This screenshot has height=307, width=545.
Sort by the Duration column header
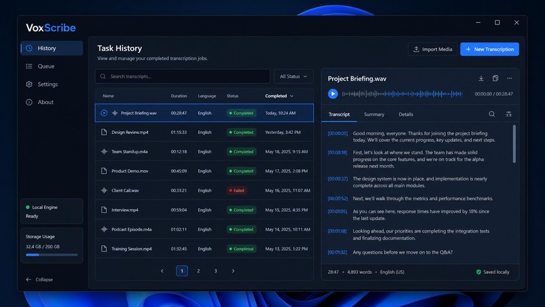[x=179, y=95]
